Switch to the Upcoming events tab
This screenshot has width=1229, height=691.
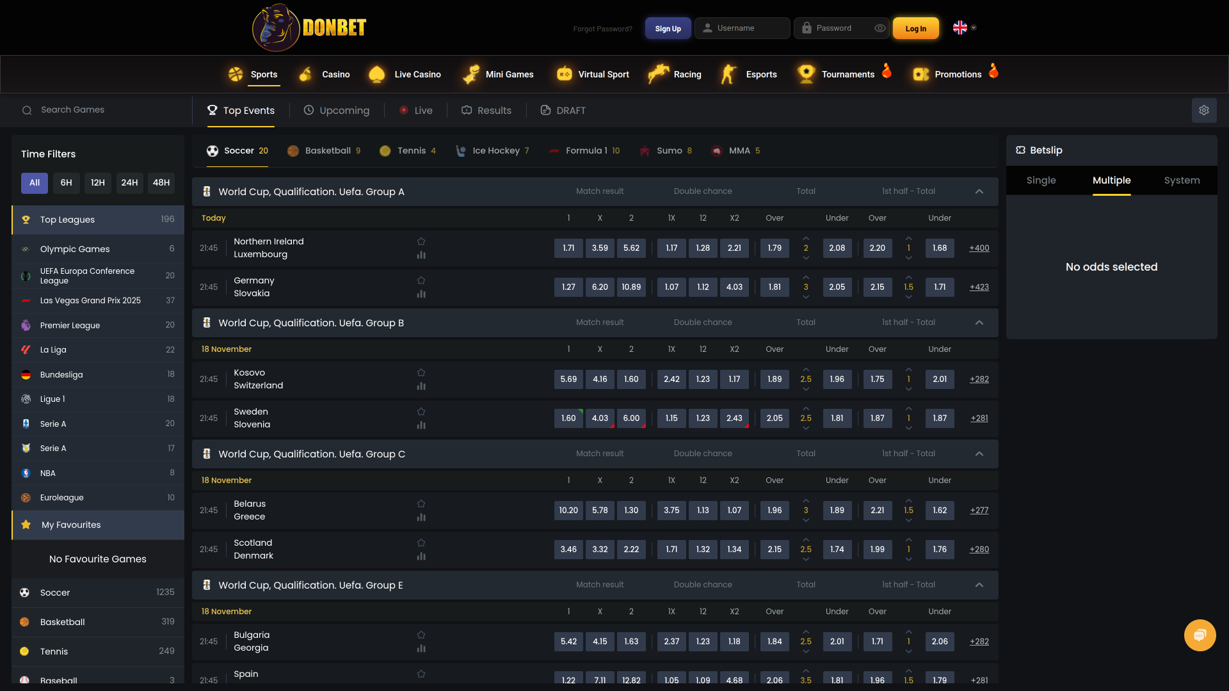tap(337, 110)
